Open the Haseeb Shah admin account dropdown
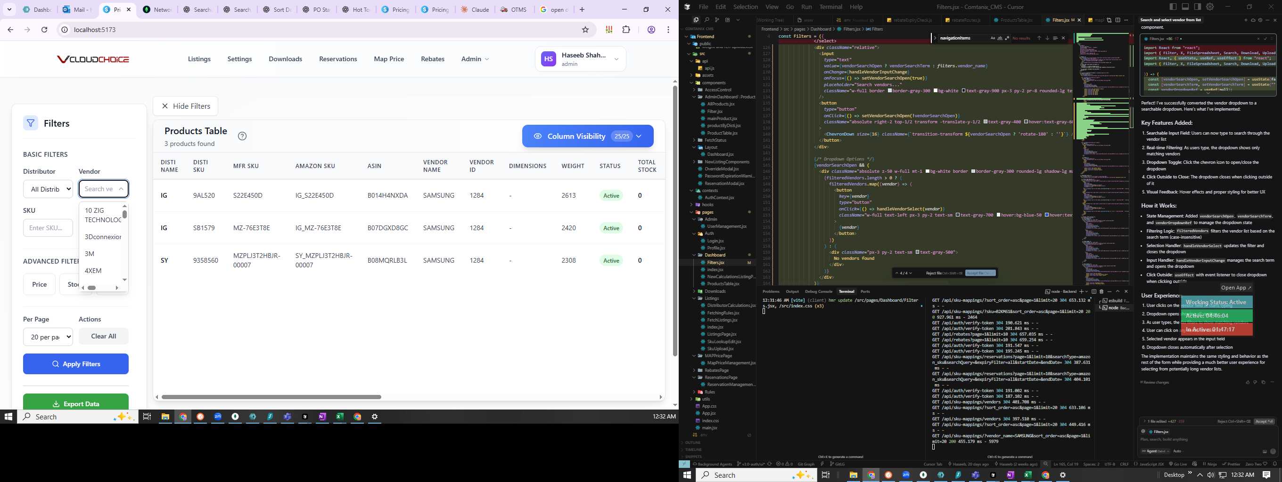Image resolution: width=1282 pixels, height=482 pixels. pyautogui.click(x=580, y=59)
